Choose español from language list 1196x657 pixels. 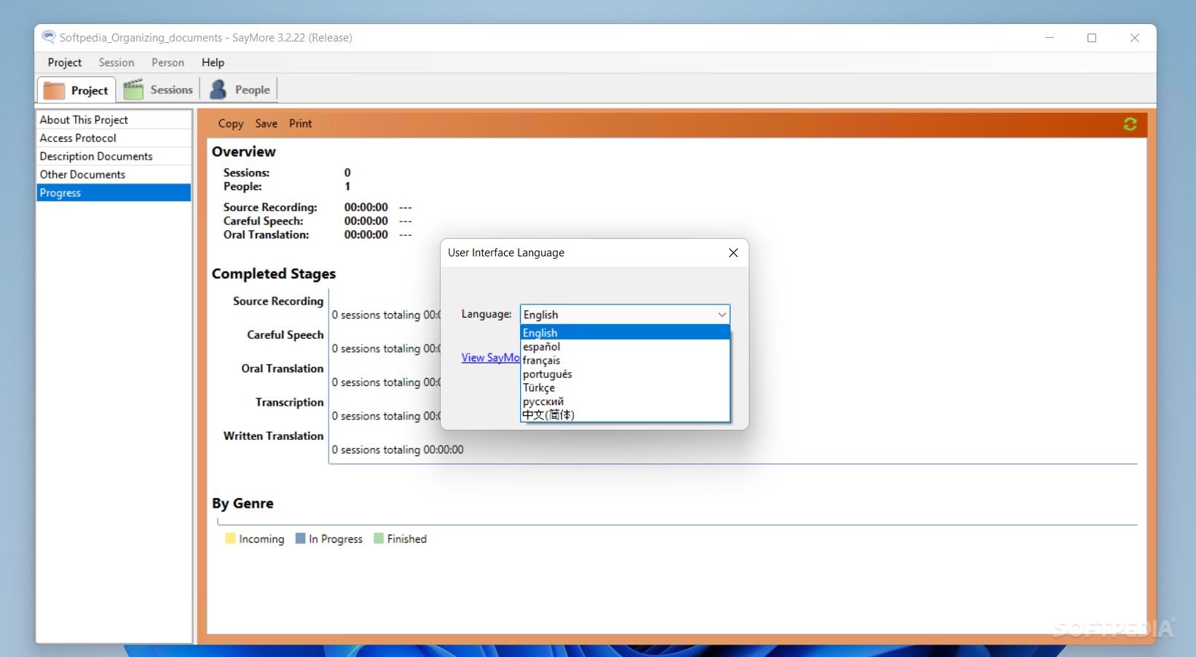[625, 347]
